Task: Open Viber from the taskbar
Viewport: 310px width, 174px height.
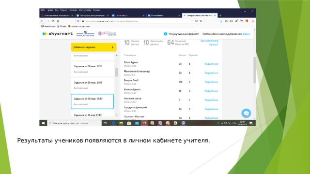Action: tap(184, 123)
